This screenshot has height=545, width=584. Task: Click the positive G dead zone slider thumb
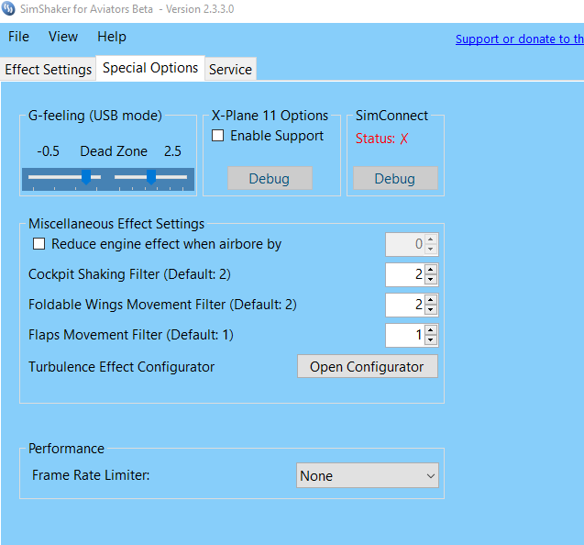coord(151,177)
